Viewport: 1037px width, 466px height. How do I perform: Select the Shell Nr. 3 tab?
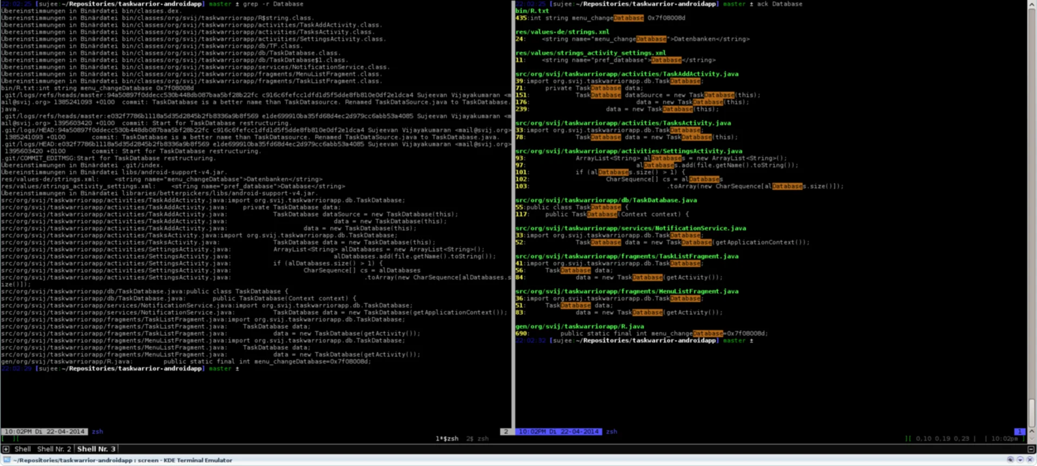96,449
